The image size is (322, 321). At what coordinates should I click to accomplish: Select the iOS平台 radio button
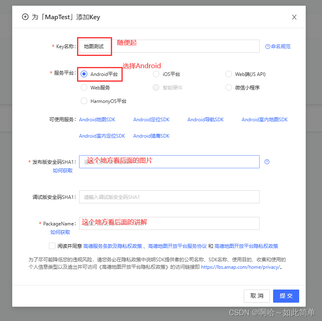(x=156, y=74)
